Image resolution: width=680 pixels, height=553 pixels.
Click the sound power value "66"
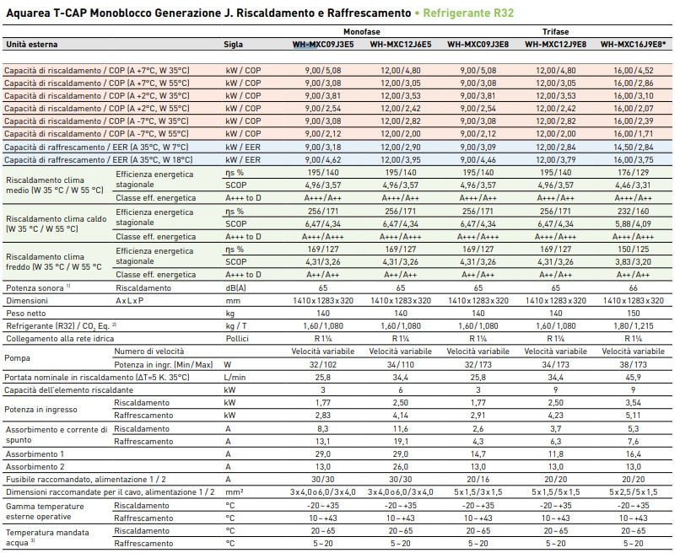tap(633, 287)
